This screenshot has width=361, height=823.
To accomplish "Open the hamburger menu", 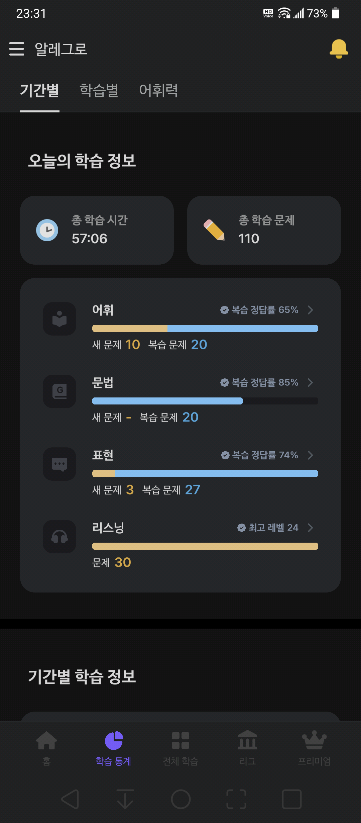I will tap(17, 49).
